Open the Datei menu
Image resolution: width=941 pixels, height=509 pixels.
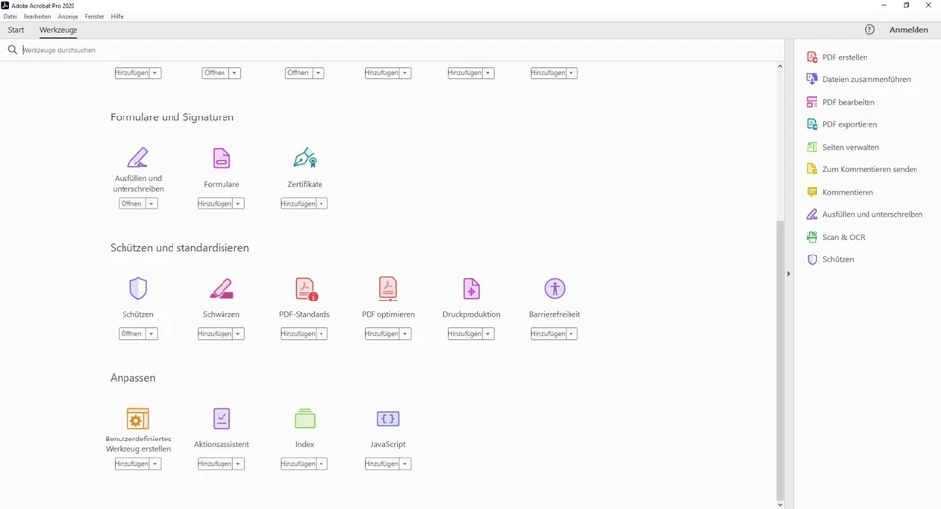pos(10,17)
